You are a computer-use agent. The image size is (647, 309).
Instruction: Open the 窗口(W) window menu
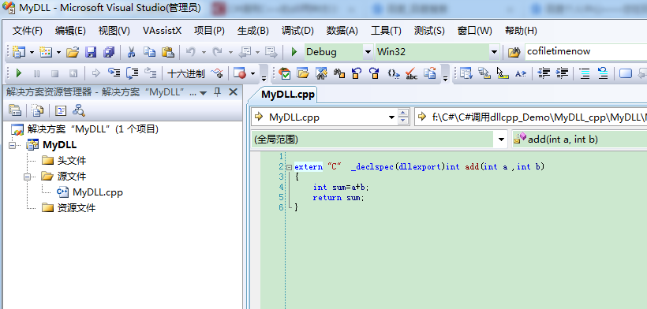pos(474,31)
